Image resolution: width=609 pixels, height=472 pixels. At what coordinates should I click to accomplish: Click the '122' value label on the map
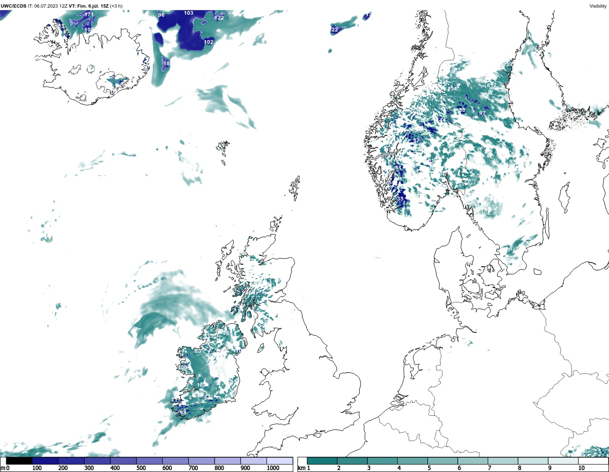coord(219,18)
